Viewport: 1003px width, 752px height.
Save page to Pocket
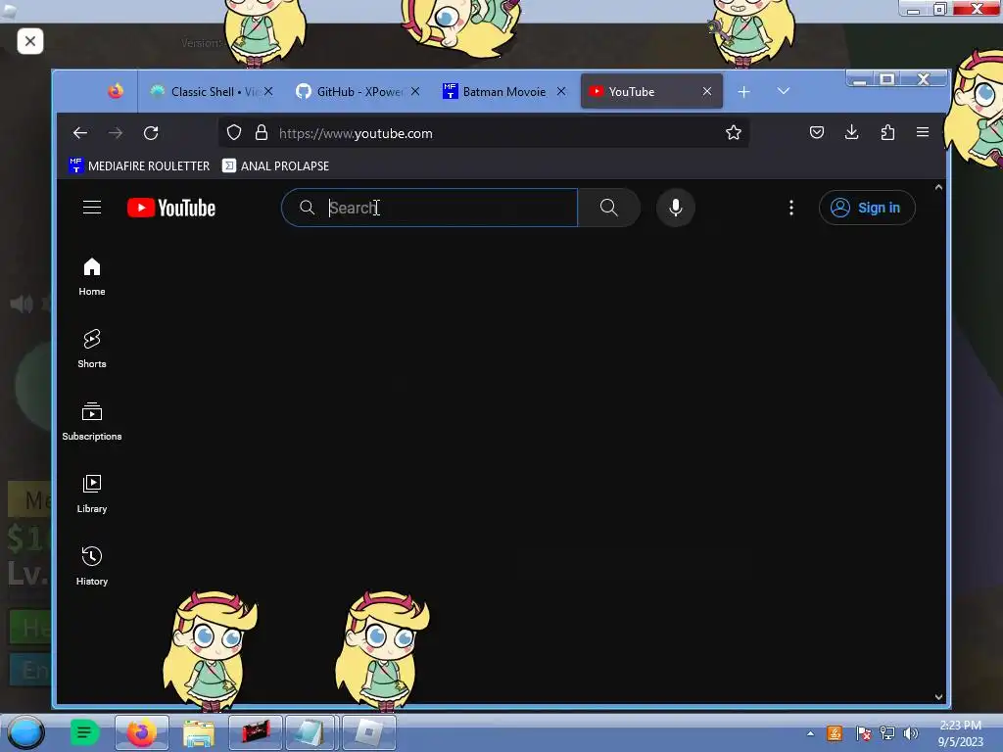816,132
